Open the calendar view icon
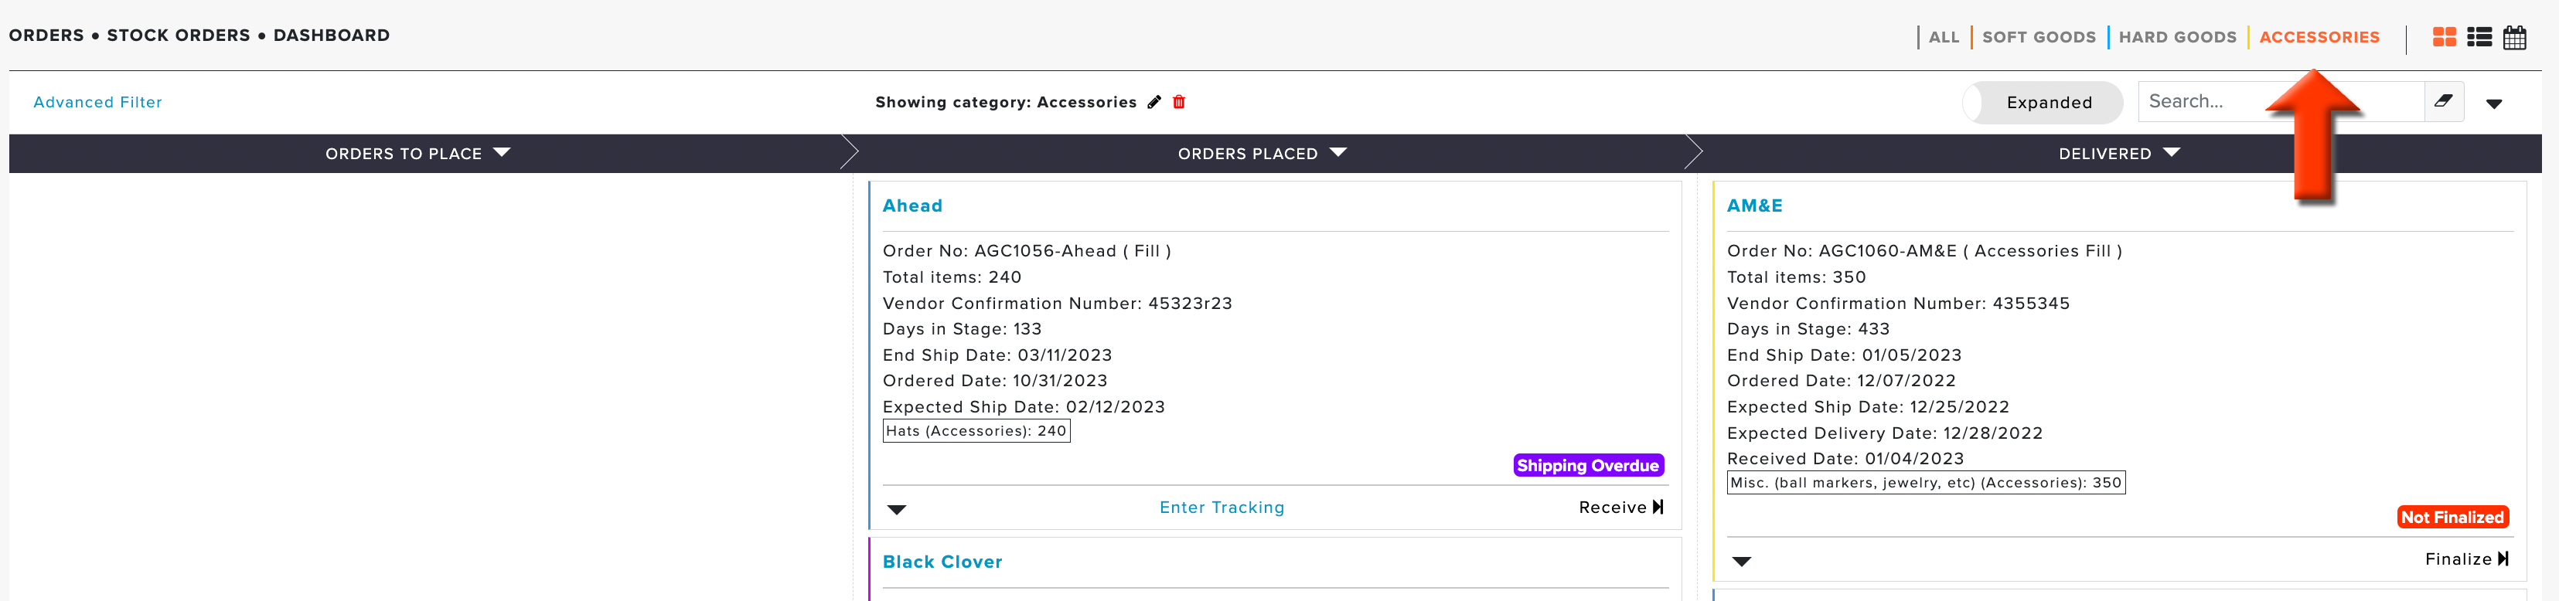The height and width of the screenshot is (601, 2559). 2514,37
